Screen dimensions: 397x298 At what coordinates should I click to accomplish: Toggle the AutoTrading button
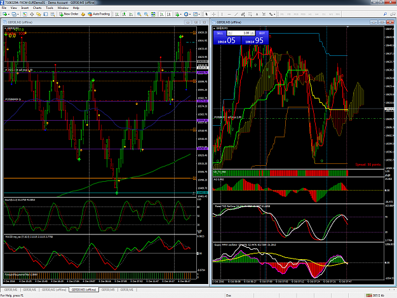(98, 14)
